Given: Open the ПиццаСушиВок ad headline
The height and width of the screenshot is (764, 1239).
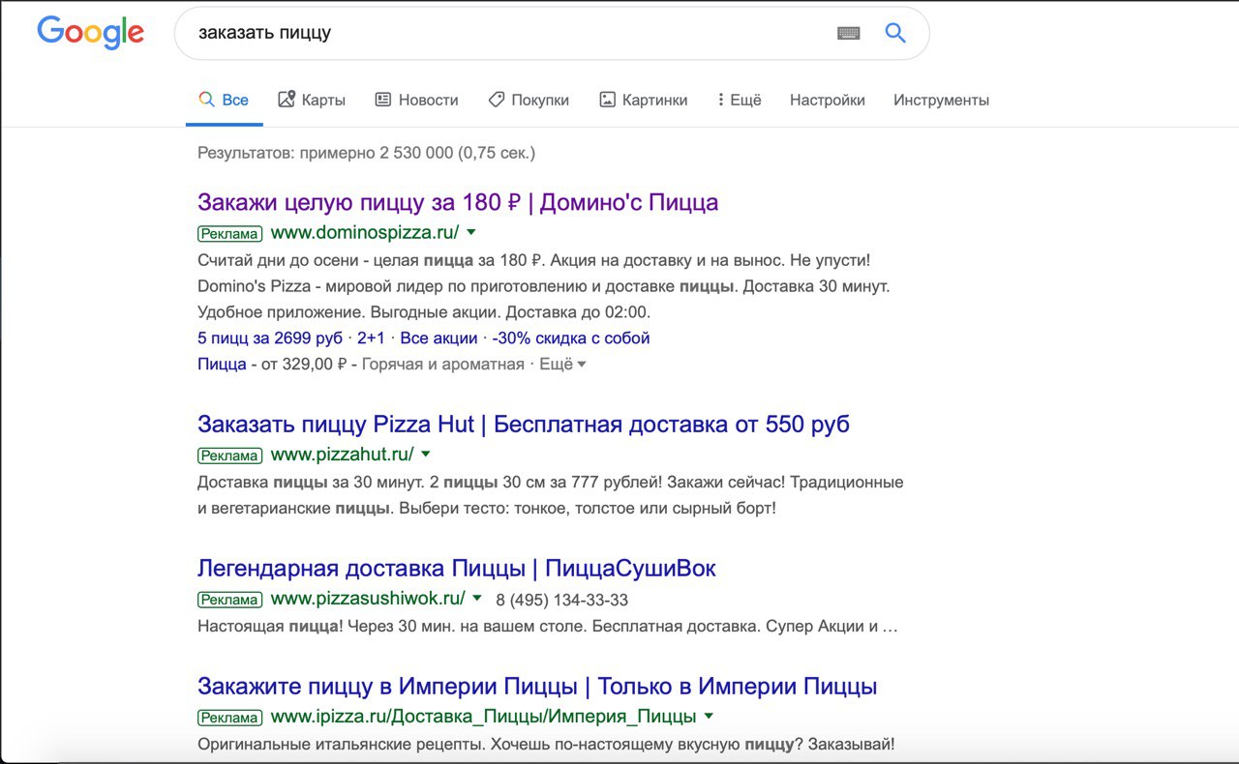Looking at the screenshot, I should tap(457, 568).
